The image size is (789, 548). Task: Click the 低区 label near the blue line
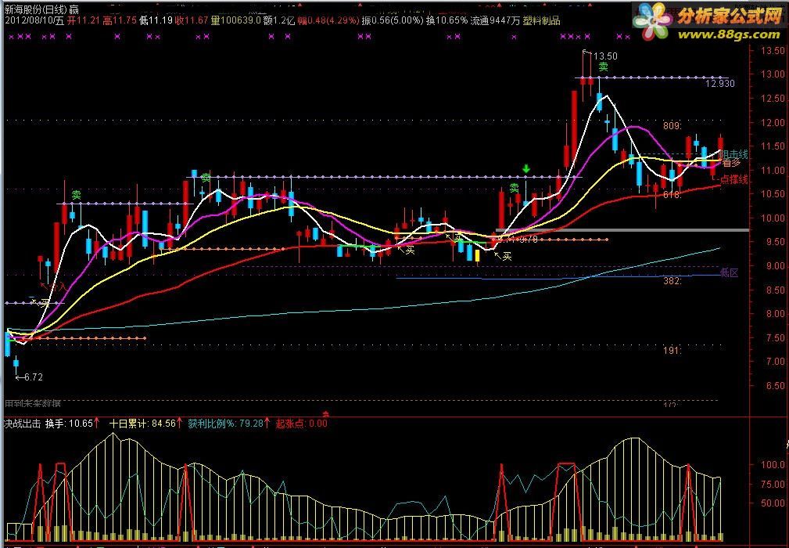pyautogui.click(x=729, y=273)
